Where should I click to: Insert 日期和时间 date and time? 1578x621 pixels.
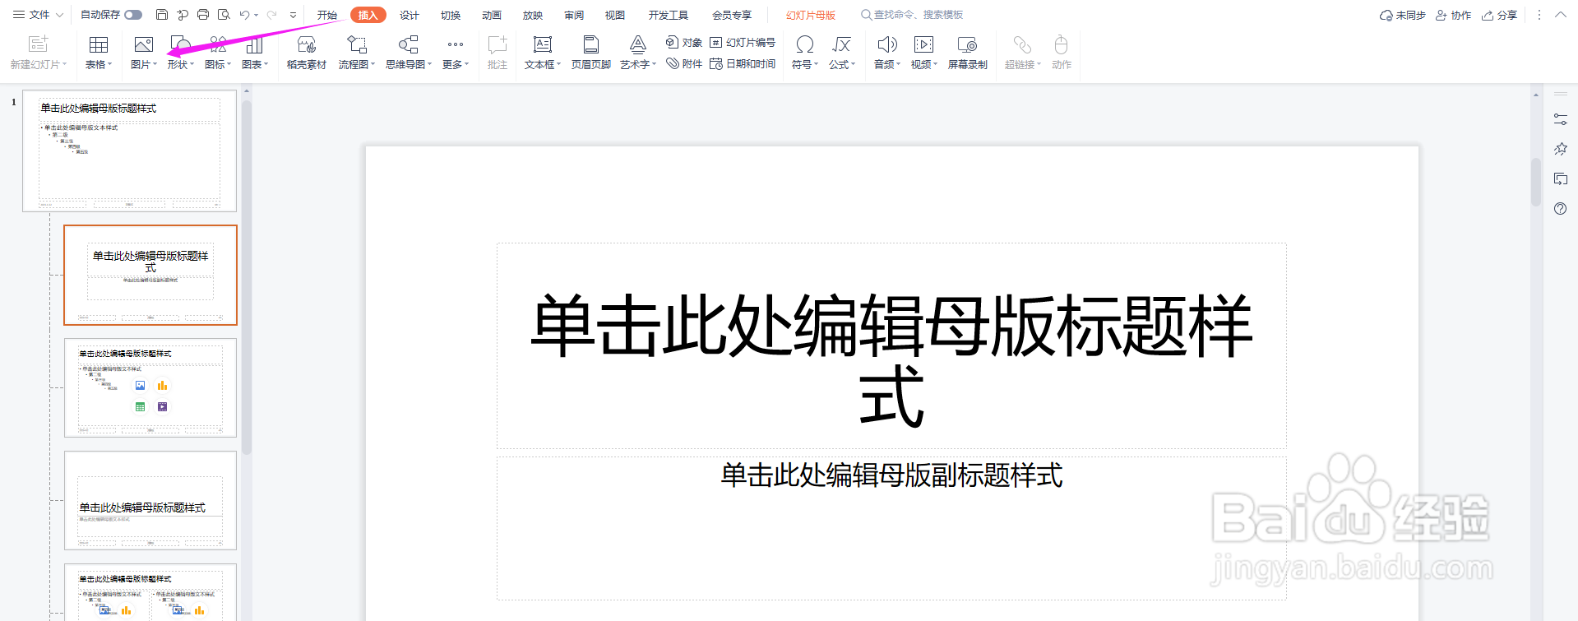[x=743, y=63]
